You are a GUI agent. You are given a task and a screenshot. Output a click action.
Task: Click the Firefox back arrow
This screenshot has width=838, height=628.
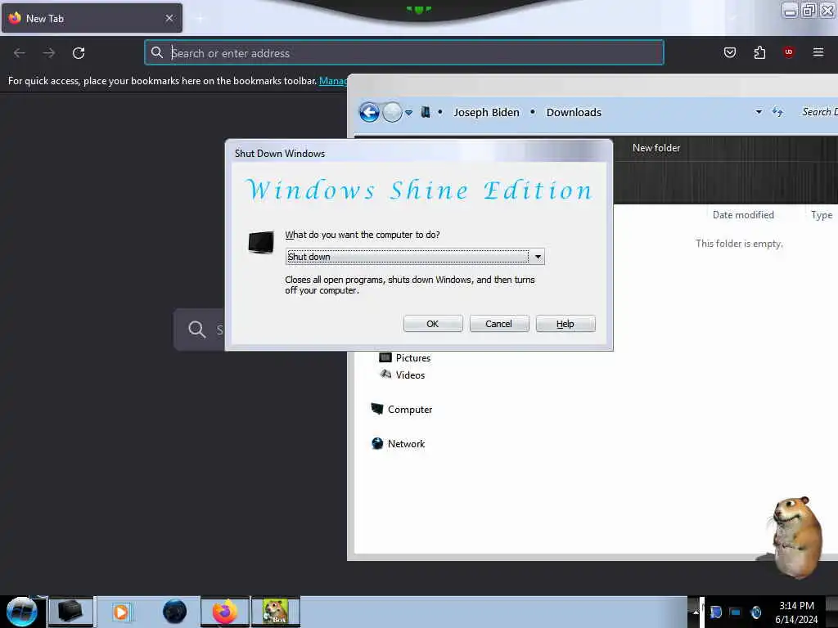point(20,53)
